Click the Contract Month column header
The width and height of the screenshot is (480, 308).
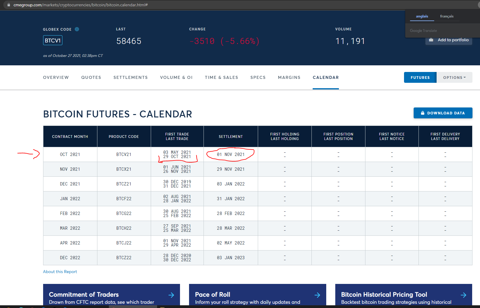[x=70, y=136]
